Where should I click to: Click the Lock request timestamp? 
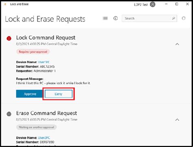(x=47, y=44)
